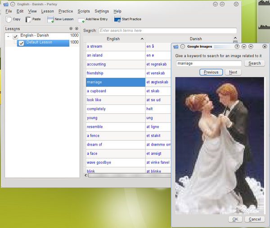Click the Paste toolbar icon
The width and height of the screenshot is (270, 228).
[29, 19]
